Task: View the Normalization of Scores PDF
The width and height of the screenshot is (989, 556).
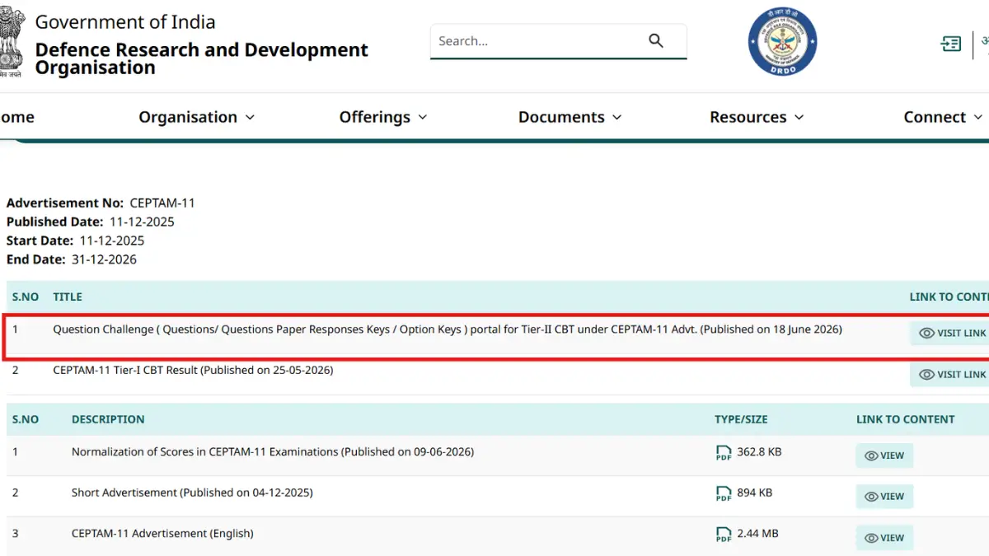Action: (884, 456)
